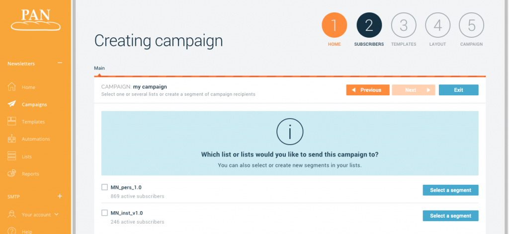The image size is (509, 234).
Task: Click the Lists stacked rows icon
Action: (x=12, y=156)
